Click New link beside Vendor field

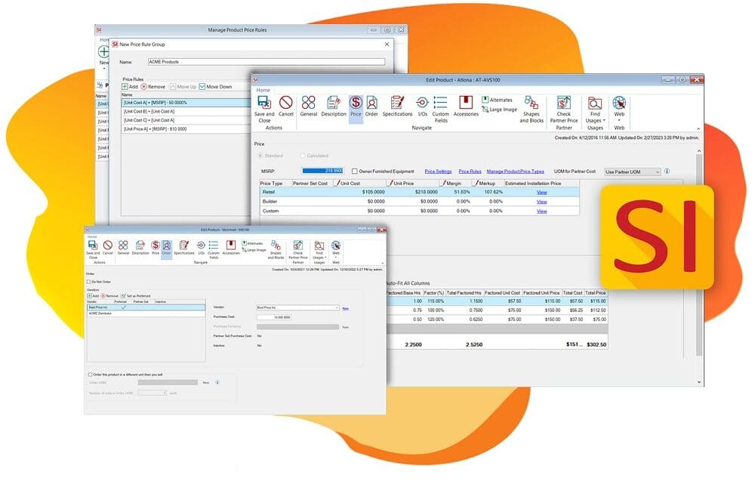point(345,308)
